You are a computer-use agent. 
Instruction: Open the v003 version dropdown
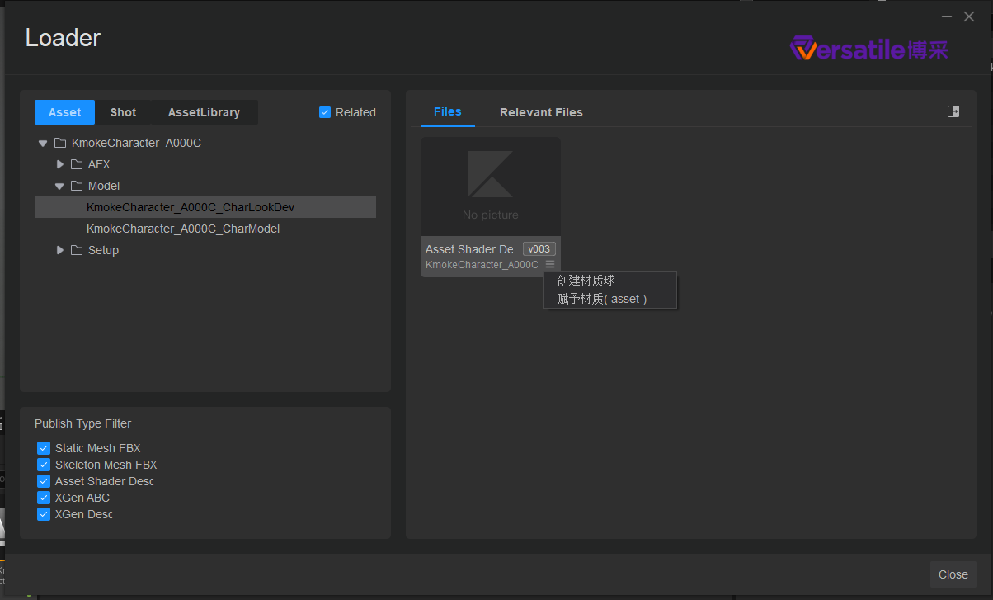(x=539, y=249)
